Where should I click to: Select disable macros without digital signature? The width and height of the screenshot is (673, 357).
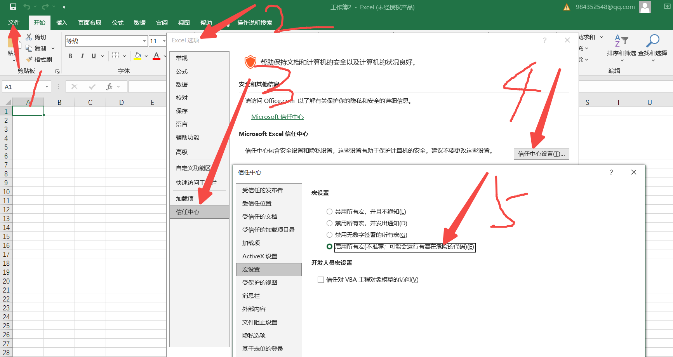(330, 235)
